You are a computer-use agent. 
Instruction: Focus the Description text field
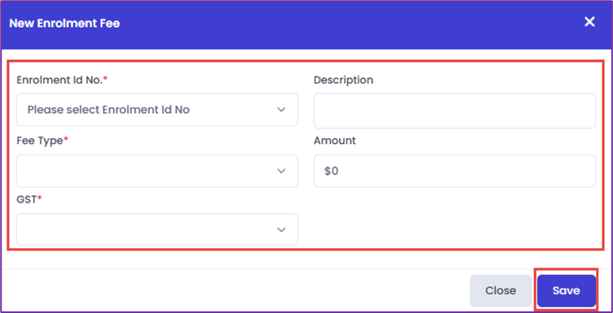(x=454, y=111)
